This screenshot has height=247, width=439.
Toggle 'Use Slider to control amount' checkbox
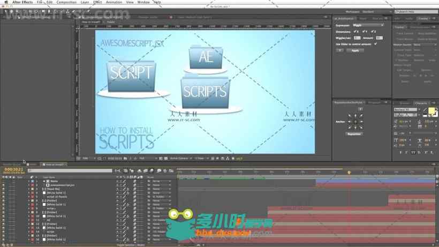[x=375, y=44]
